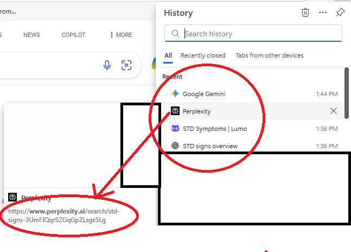Click the ChatGPT favicon for STD signs overview
The image size is (351, 252).
click(x=175, y=146)
